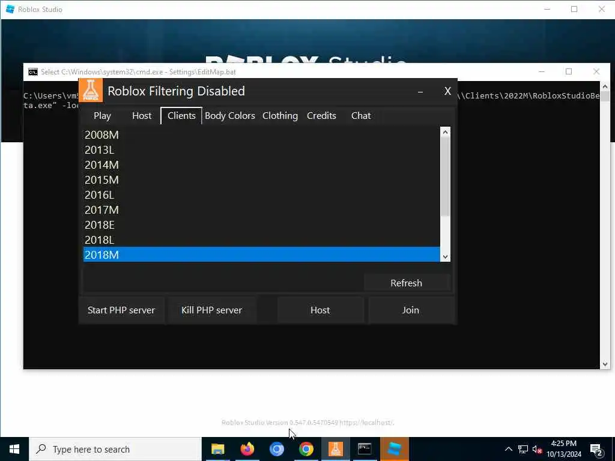Select the 2018L client
This screenshot has width=615, height=461.
[262, 240]
